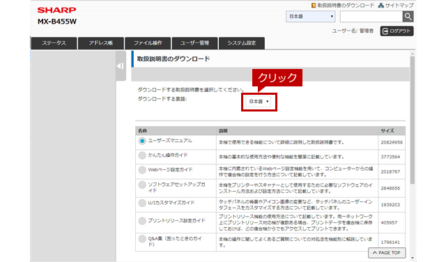Click the scrollbar down arrow
The image size is (446, 262).
pos(412,259)
